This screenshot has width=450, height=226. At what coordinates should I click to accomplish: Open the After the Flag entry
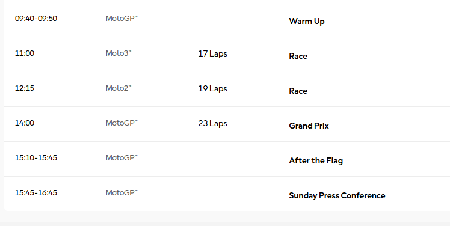click(316, 160)
